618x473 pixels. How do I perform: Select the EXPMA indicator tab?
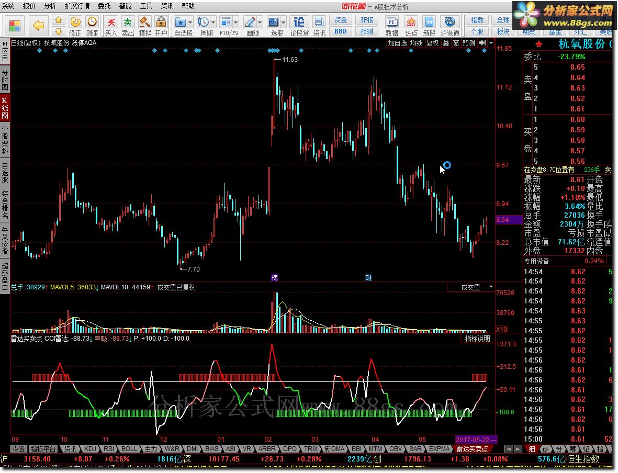click(x=439, y=448)
